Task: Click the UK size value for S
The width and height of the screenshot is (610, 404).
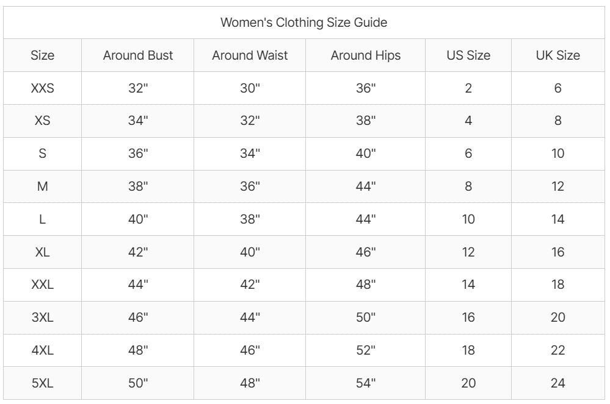Action: pos(557,154)
